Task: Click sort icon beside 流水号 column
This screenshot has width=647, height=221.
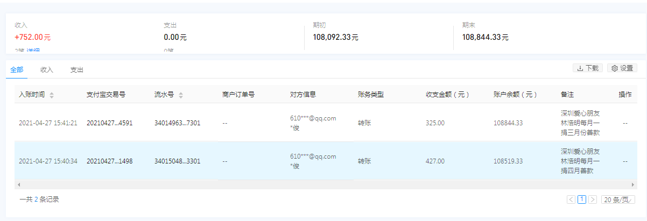Action: (181, 95)
